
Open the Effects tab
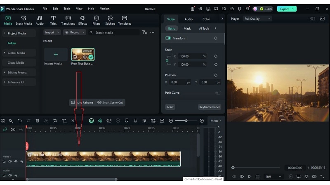(x=82, y=20)
